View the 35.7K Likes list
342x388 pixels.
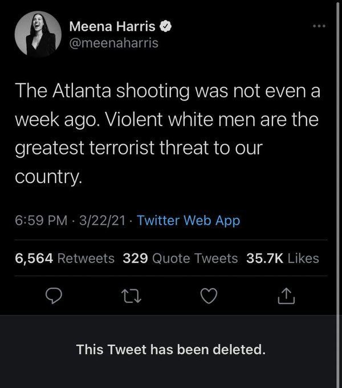(283, 258)
